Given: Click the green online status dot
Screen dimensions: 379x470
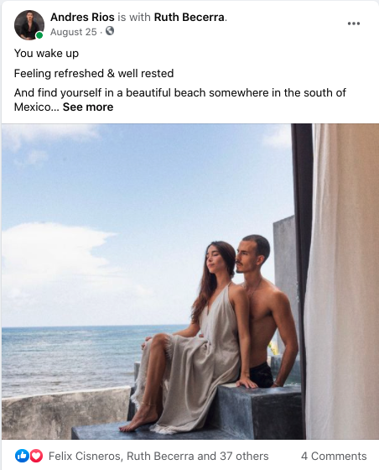Looking at the screenshot, I should tap(39, 35).
